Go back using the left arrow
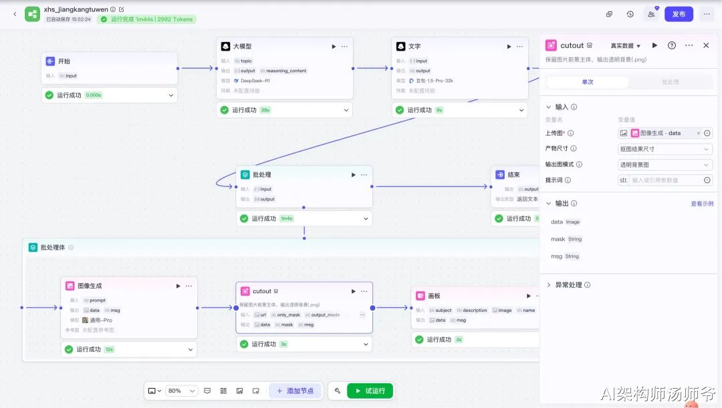Screen dimensions: 722x408 click(x=15, y=14)
